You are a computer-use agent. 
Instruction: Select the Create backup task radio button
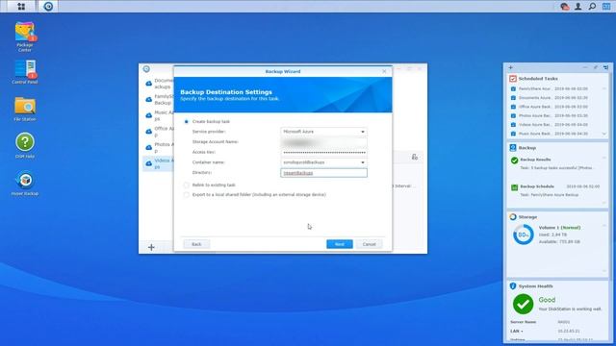coord(186,122)
